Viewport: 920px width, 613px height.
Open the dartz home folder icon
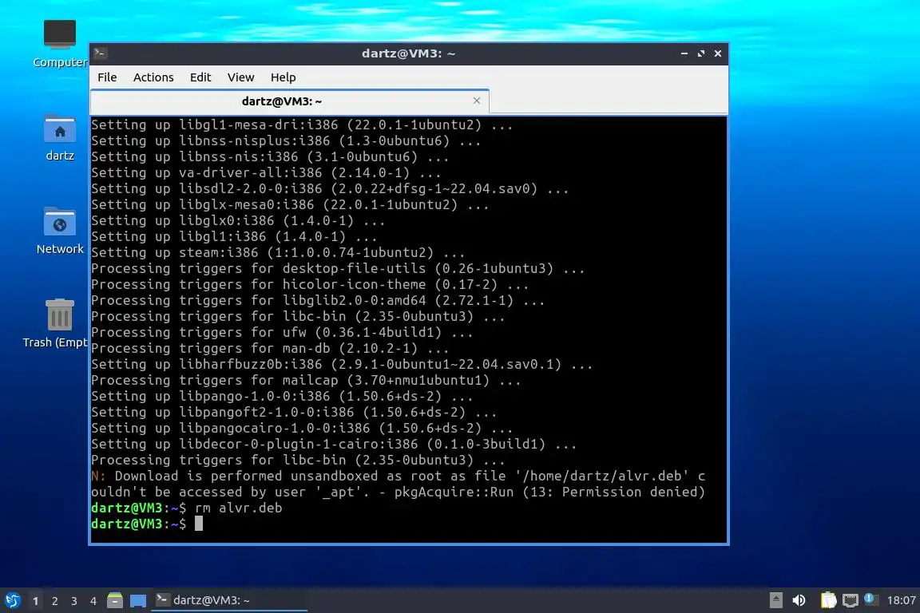60,137
